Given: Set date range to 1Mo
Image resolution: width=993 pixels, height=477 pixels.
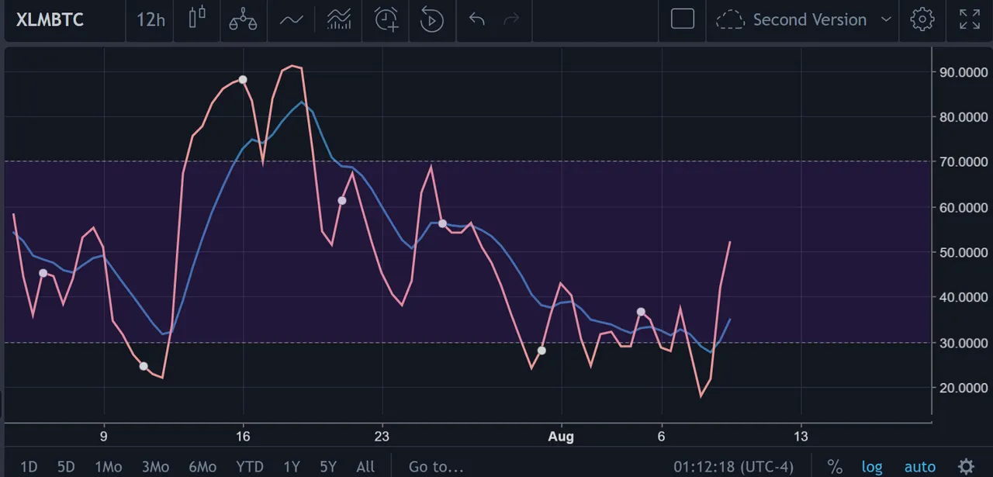Looking at the screenshot, I should [x=109, y=467].
